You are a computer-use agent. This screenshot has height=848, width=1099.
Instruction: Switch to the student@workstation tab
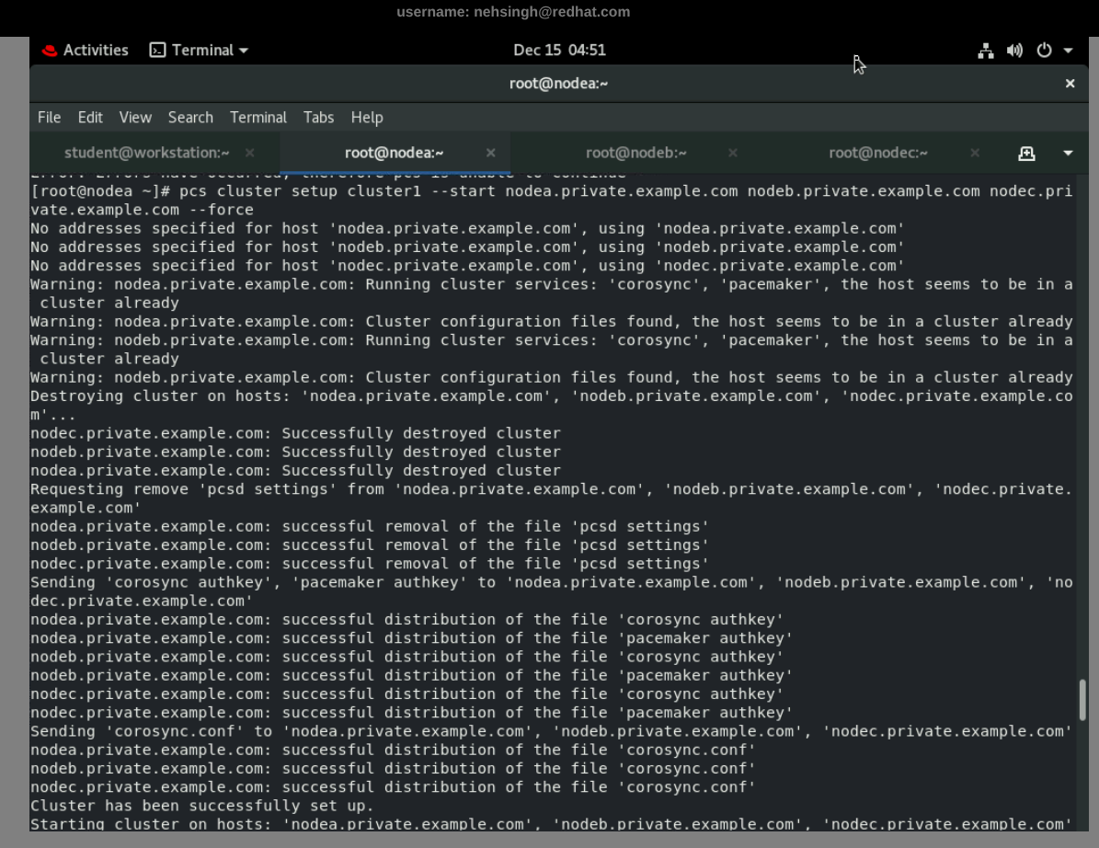[146, 153]
